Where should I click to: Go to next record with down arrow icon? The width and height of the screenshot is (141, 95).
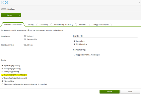pyautogui.click(x=6, y=2)
